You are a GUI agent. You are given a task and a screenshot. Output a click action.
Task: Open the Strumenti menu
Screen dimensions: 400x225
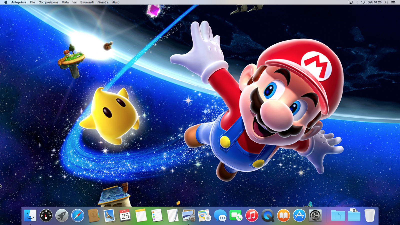point(87,2)
